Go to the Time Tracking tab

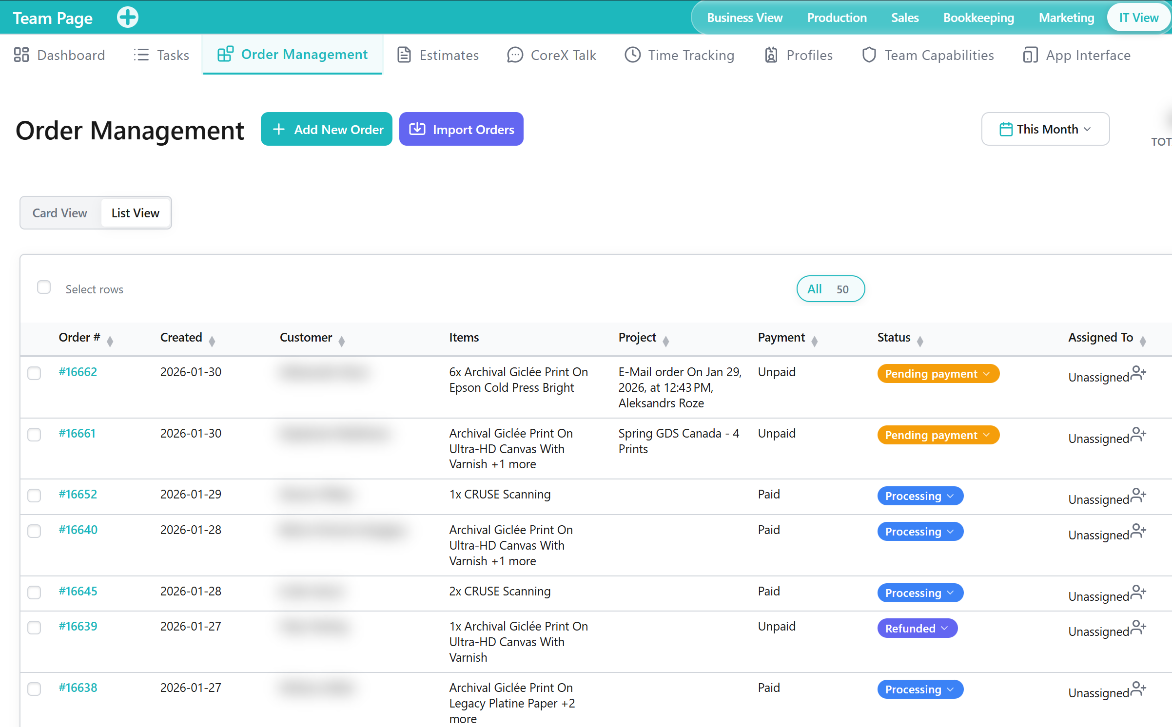(680, 55)
